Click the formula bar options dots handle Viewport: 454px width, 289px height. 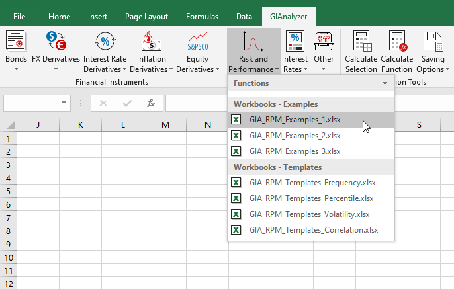[x=81, y=103]
